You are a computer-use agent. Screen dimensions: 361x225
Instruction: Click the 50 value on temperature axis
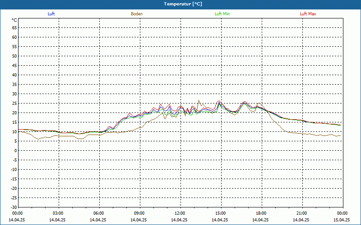pyautogui.click(x=14, y=56)
